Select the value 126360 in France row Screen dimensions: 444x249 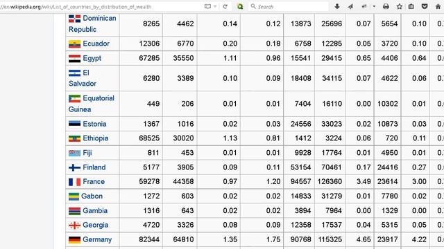pyautogui.click(x=330, y=182)
